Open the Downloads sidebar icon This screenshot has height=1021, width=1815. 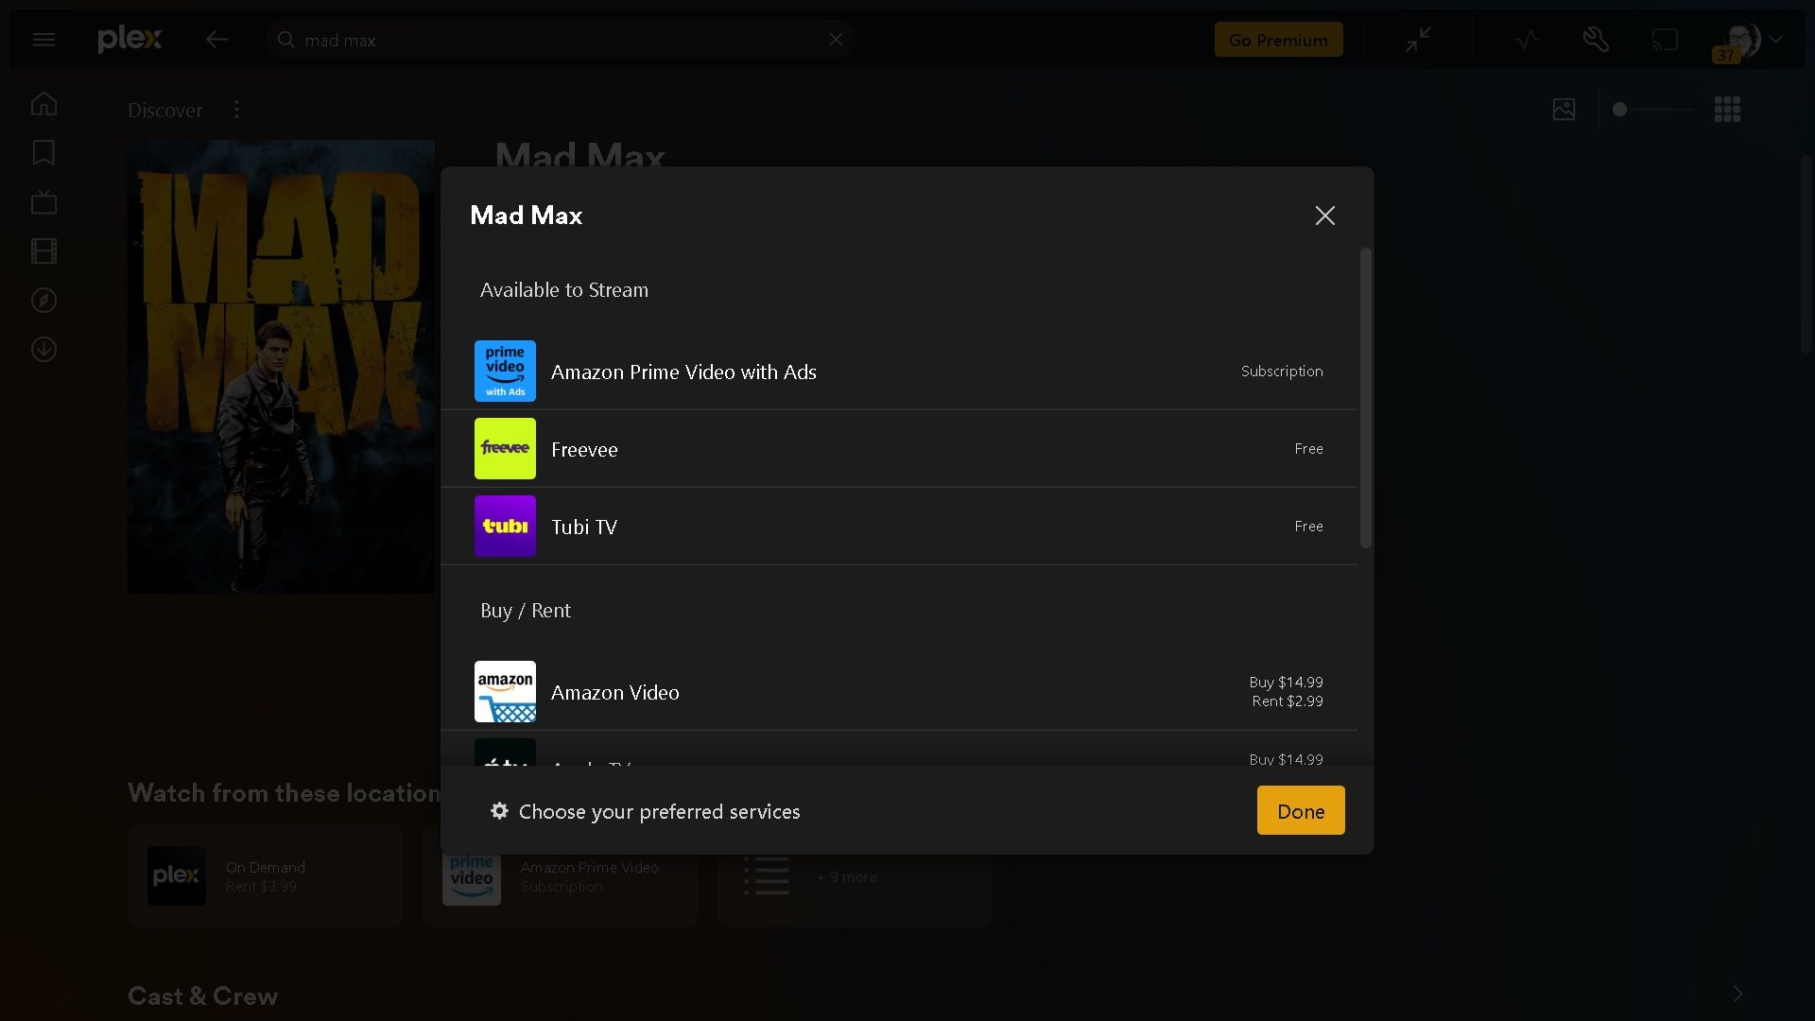click(43, 349)
